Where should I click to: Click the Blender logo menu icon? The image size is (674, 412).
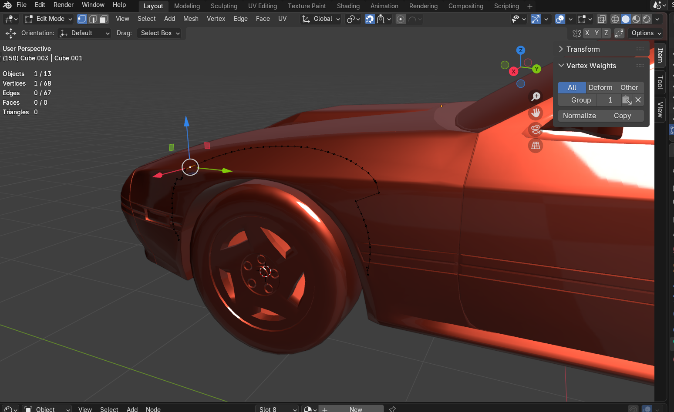click(7, 5)
